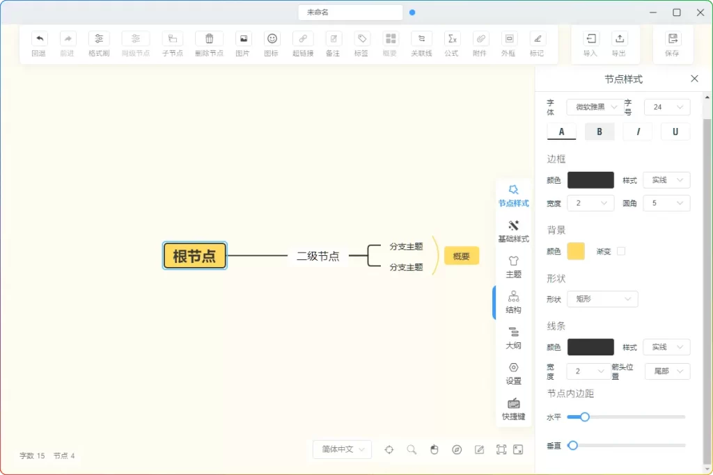Toggle font color A button

(x=562, y=131)
